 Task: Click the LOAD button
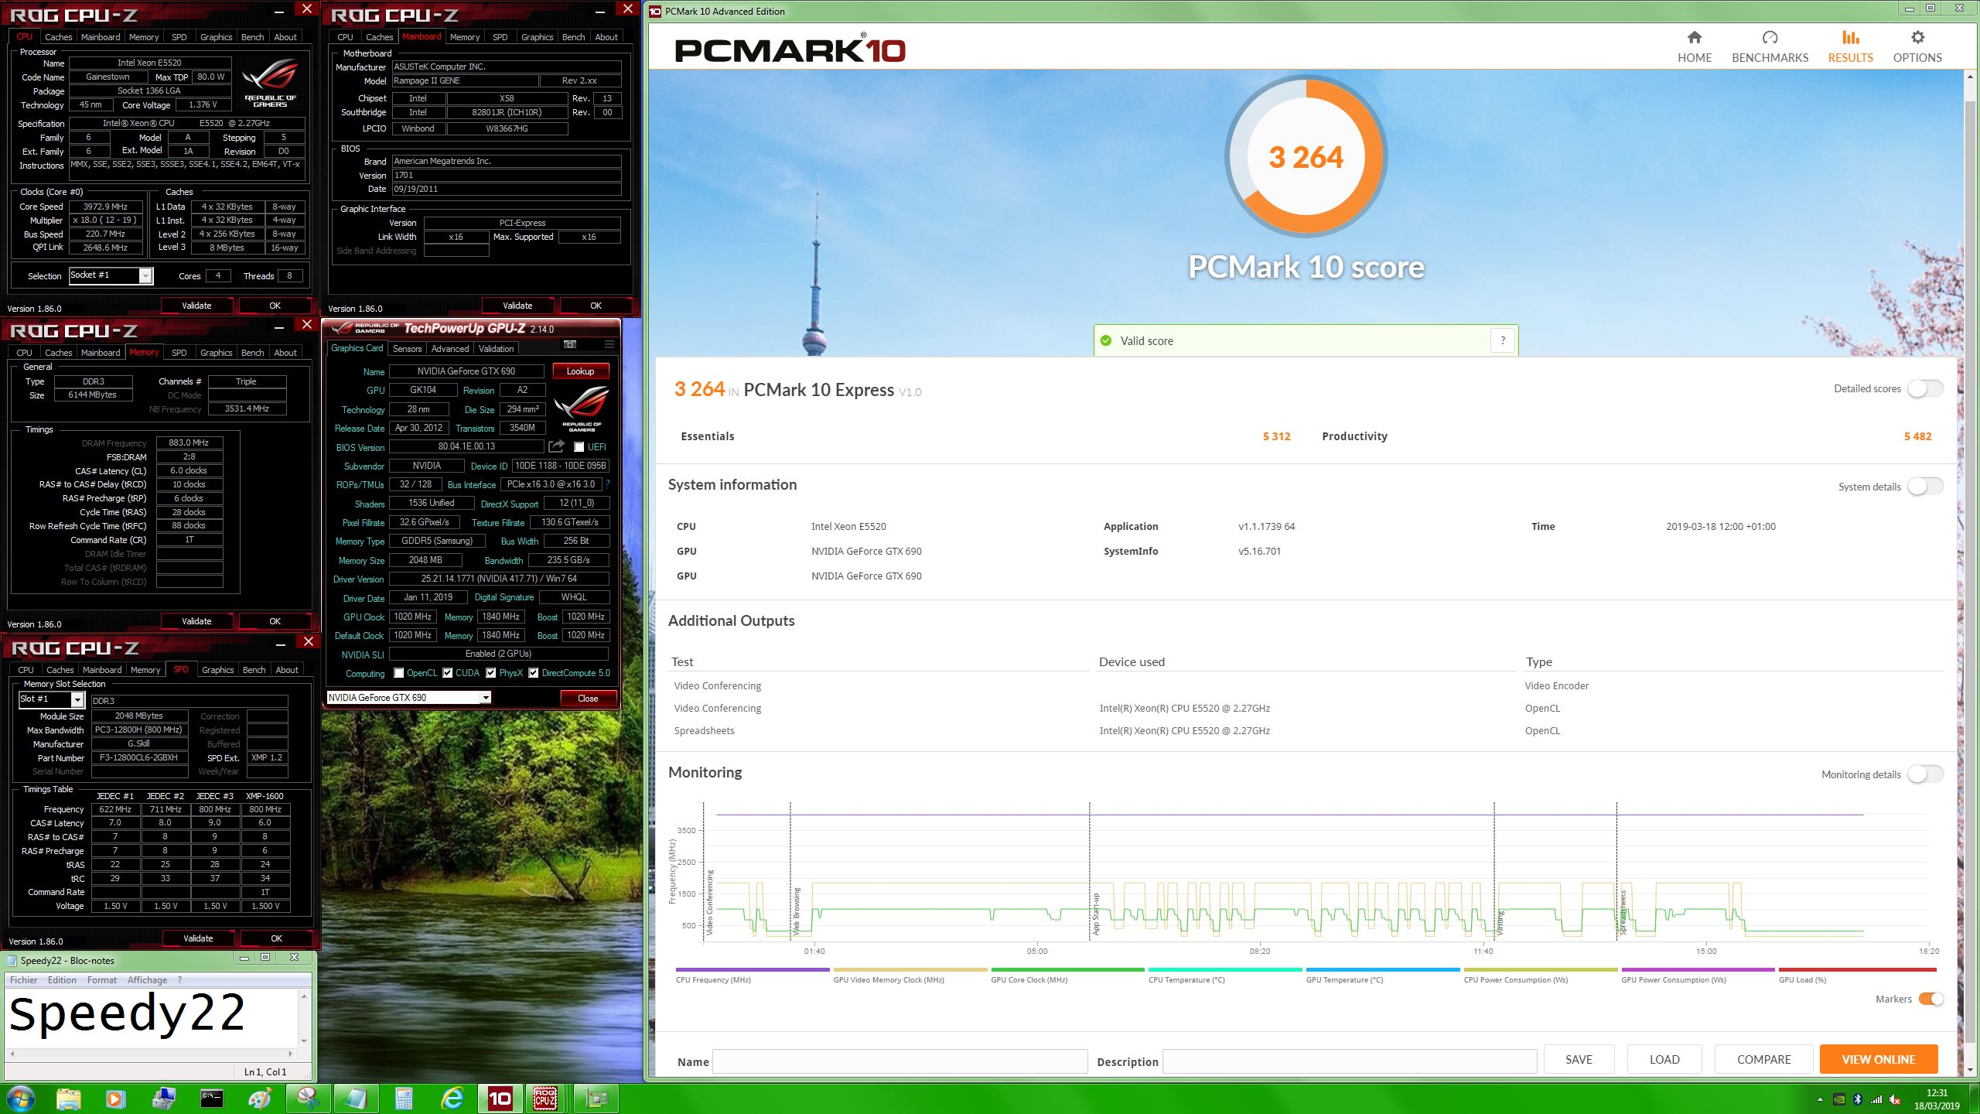pyautogui.click(x=1664, y=1059)
